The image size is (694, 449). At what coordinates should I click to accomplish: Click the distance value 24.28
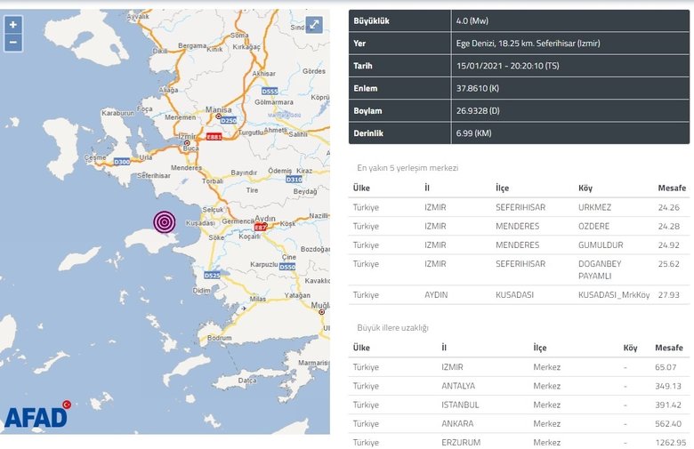click(x=668, y=226)
